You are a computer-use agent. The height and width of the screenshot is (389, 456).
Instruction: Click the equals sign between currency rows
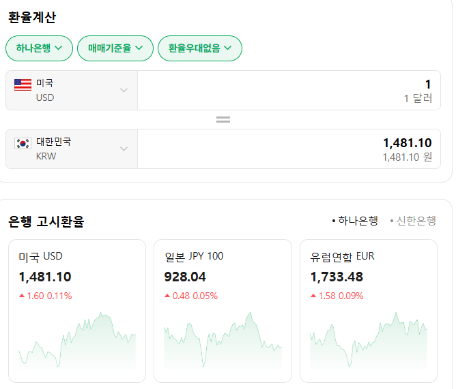pyautogui.click(x=223, y=119)
